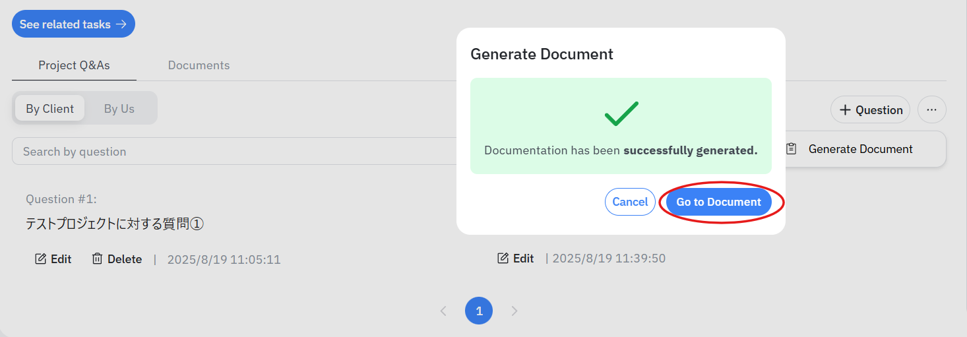The width and height of the screenshot is (967, 337).
Task: Click the See related tasks button
Action: 73,24
